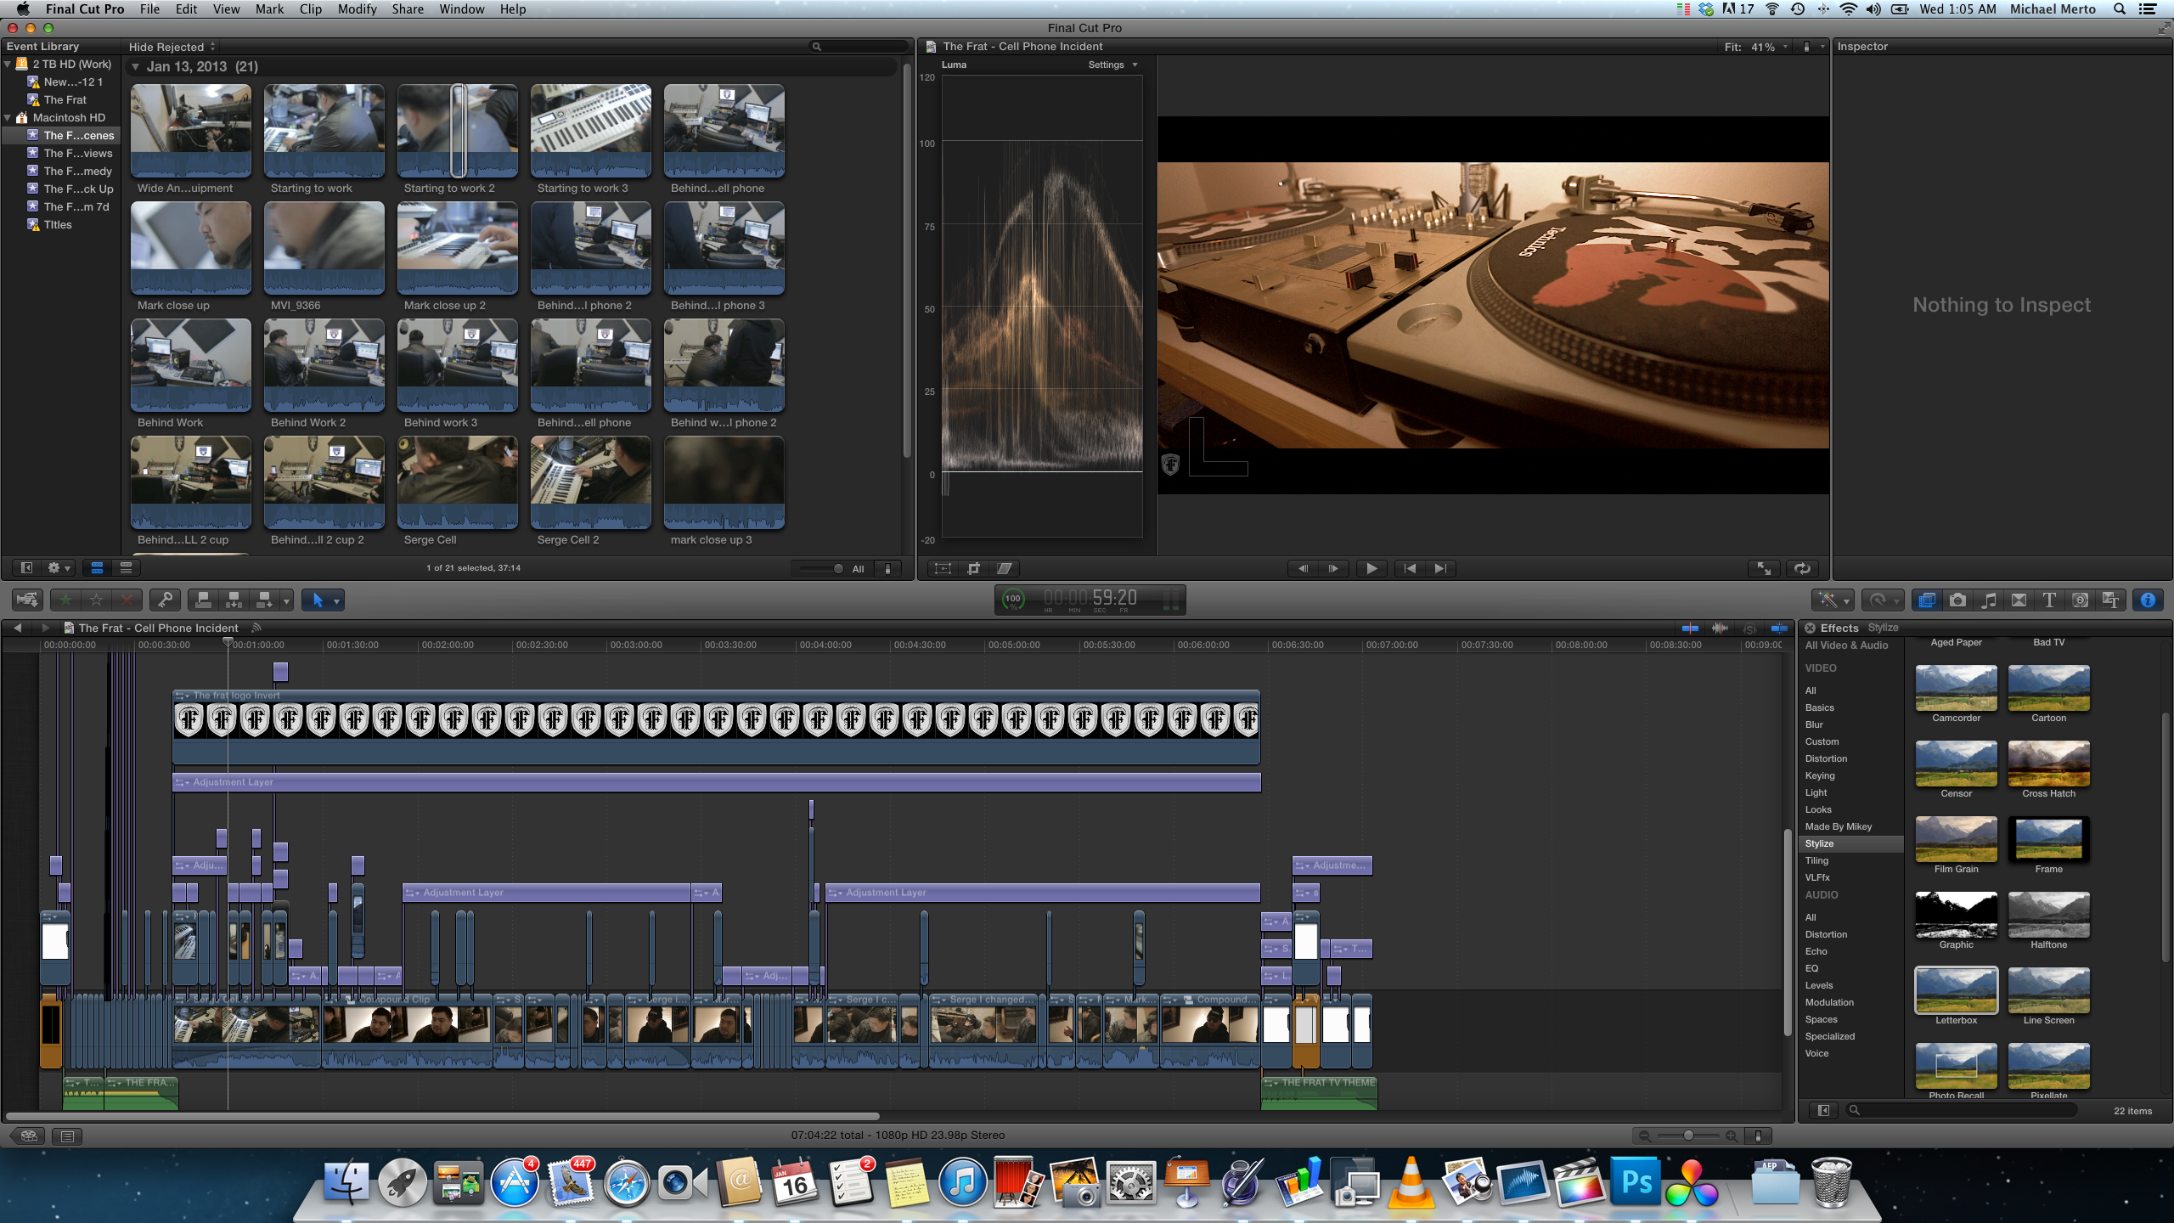Toggle timeline snapping button
Image resolution: width=2174 pixels, height=1223 pixels.
[1778, 628]
